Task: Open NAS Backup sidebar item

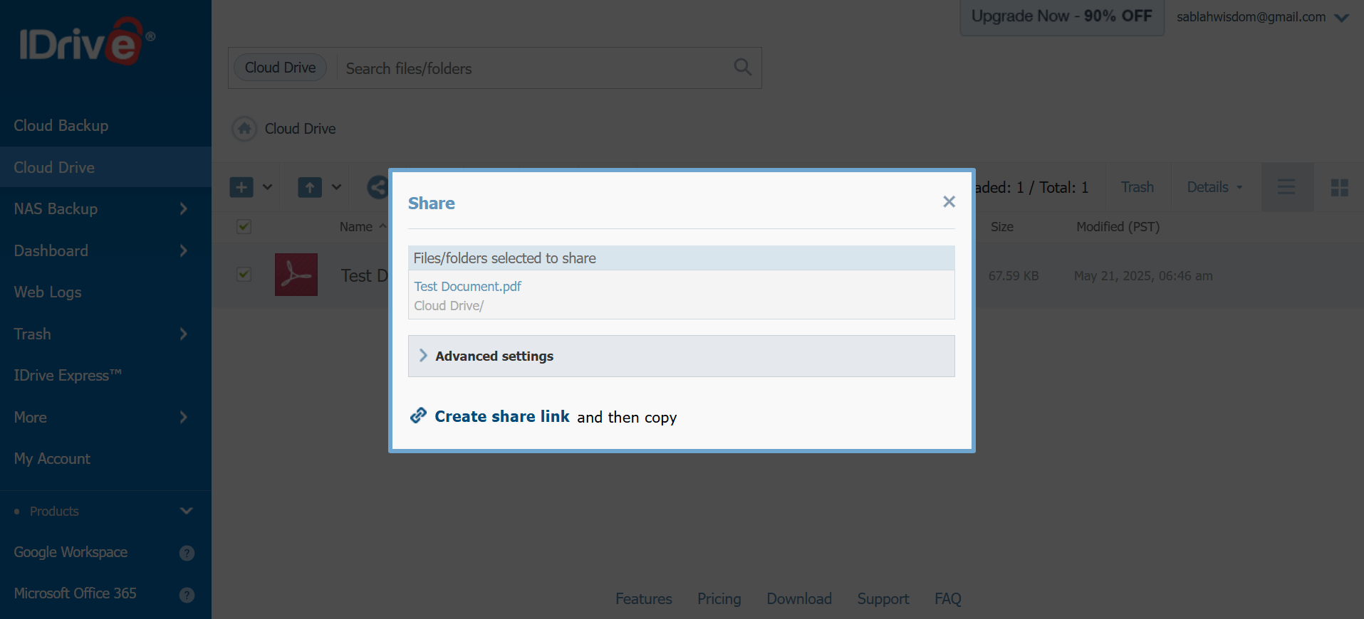Action: click(x=56, y=208)
